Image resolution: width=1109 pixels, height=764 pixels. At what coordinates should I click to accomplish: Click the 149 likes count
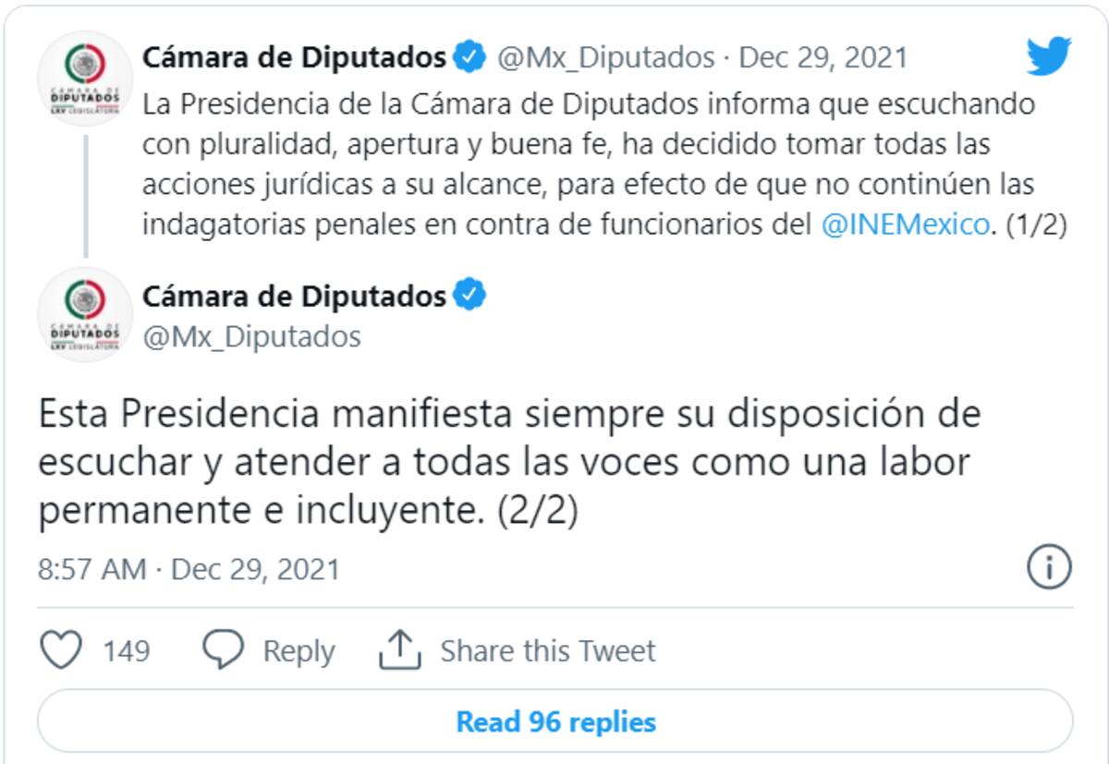(126, 650)
